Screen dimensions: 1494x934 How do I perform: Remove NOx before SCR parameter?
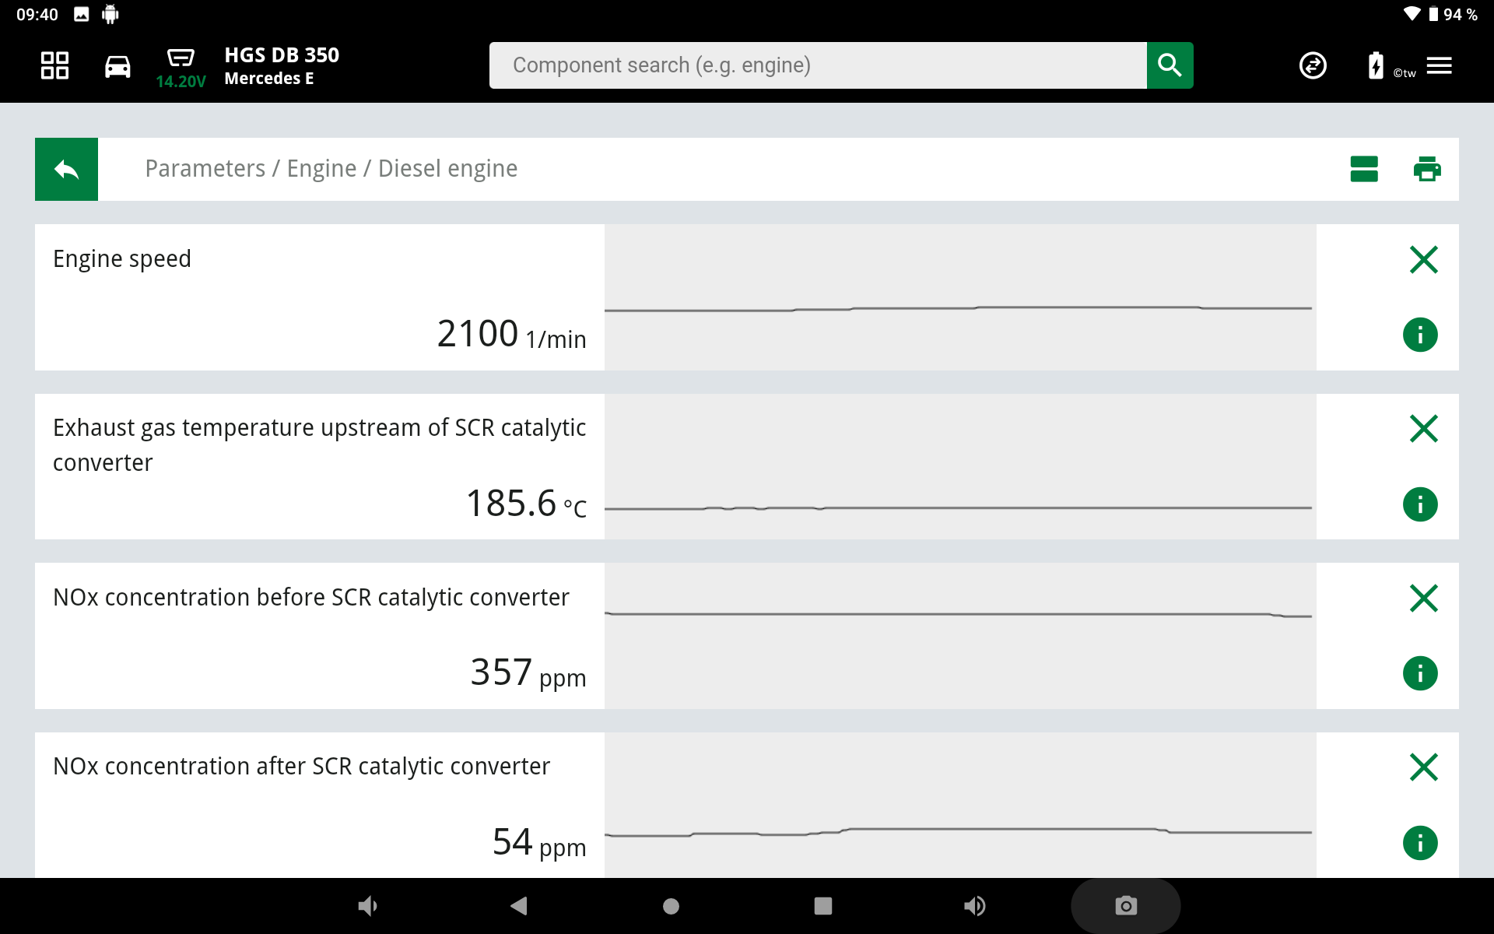[1423, 598]
